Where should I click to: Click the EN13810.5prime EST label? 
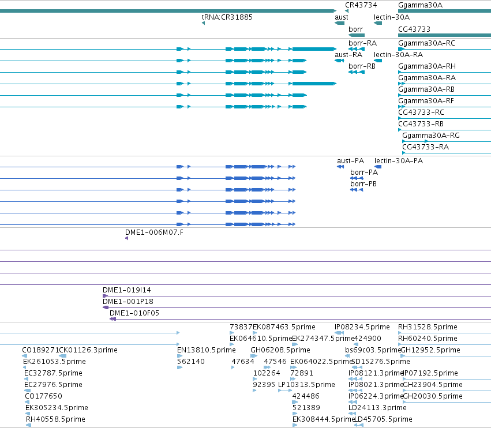(207, 350)
